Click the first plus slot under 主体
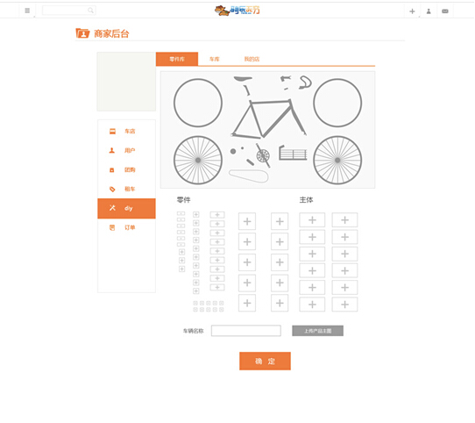This screenshot has width=475, height=423. click(x=312, y=220)
